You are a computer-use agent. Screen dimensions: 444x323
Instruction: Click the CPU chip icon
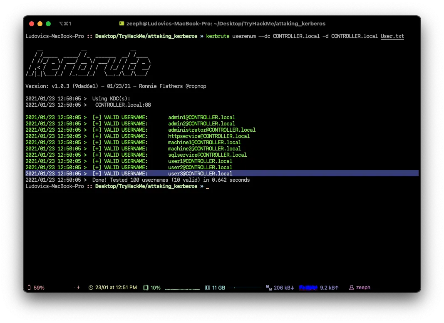tap(146, 288)
